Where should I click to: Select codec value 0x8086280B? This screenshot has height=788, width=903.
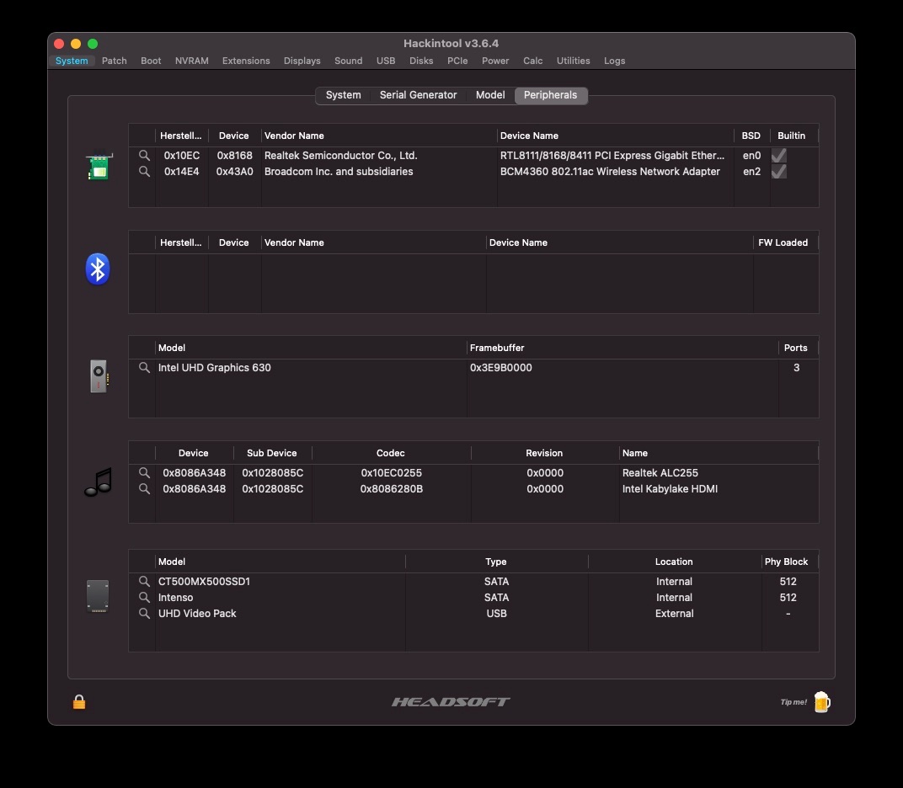392,488
